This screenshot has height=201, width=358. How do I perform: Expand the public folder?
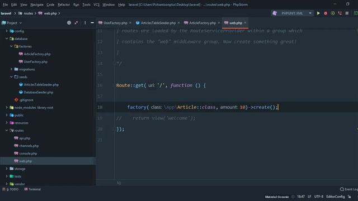pyautogui.click(x=6, y=116)
